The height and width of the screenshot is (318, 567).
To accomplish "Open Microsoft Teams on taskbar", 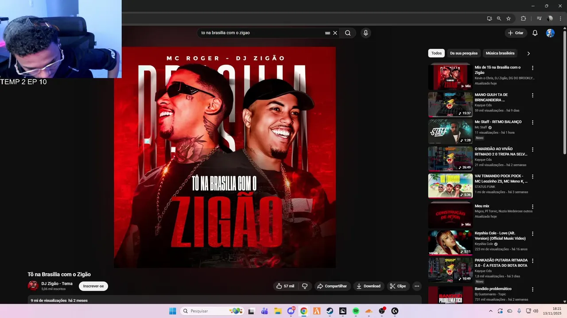I will click(264, 311).
